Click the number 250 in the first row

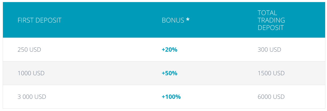click(23, 50)
